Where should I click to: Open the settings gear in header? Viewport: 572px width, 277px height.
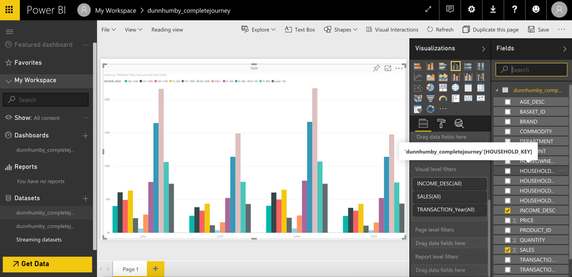(x=471, y=9)
